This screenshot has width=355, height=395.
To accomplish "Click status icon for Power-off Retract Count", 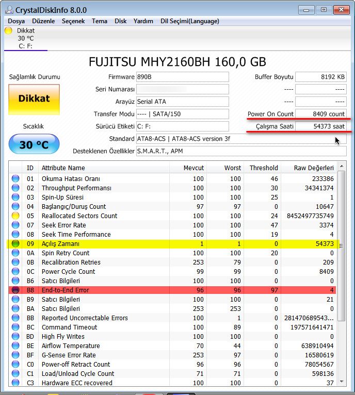I will (x=15, y=364).
